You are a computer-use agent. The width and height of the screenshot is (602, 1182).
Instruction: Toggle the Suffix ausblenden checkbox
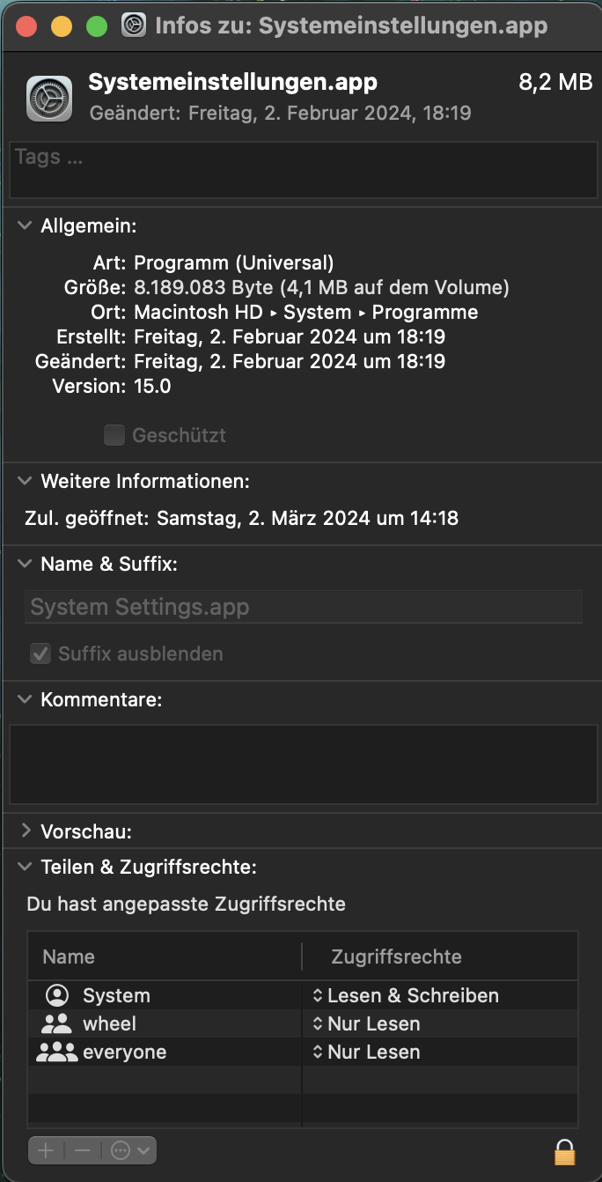pyautogui.click(x=40, y=654)
